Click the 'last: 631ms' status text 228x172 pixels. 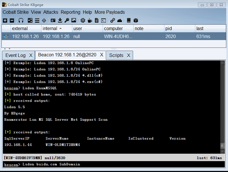pos(209,158)
